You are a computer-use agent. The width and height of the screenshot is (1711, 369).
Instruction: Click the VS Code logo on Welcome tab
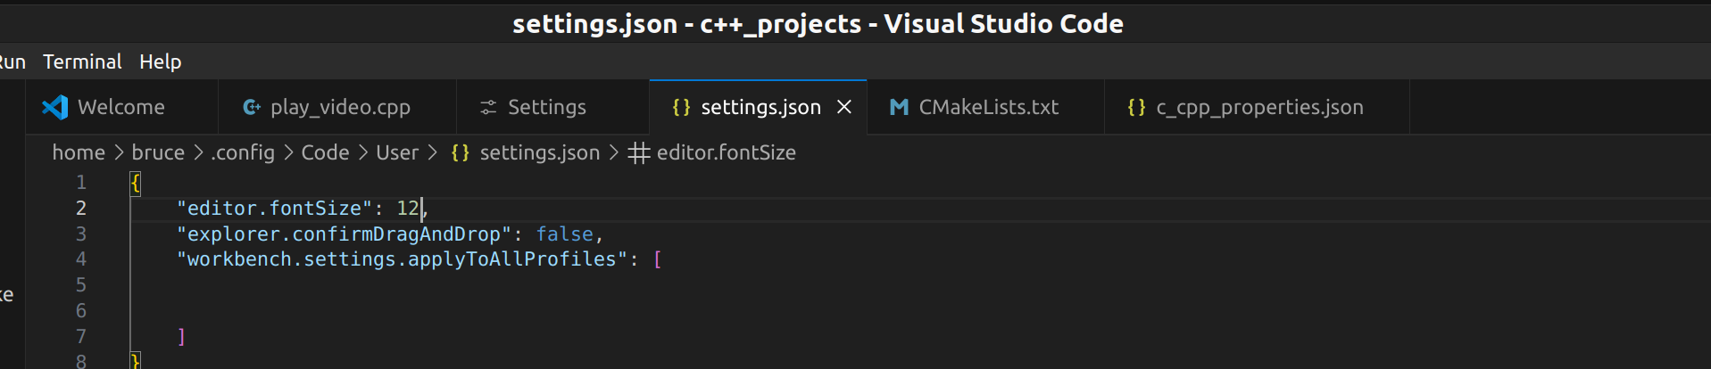pyautogui.click(x=55, y=107)
